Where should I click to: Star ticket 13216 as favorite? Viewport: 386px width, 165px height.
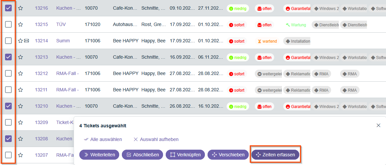20,8
